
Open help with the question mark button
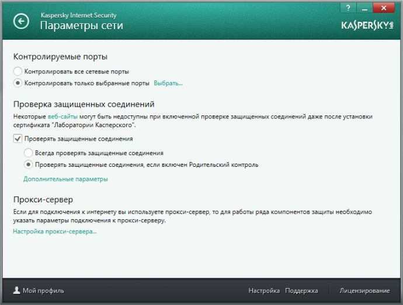348,8
